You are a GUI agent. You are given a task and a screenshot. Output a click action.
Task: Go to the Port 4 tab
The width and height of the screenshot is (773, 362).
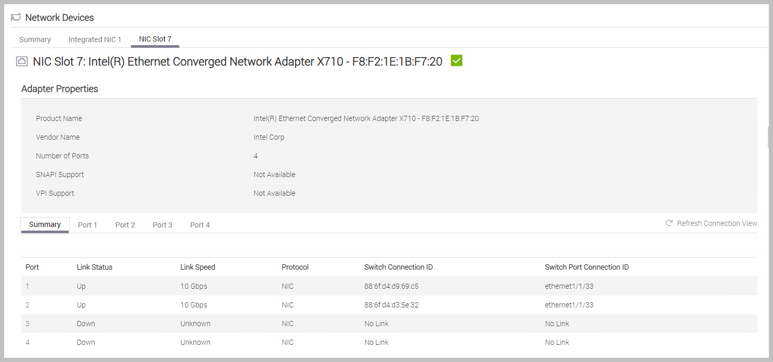200,225
